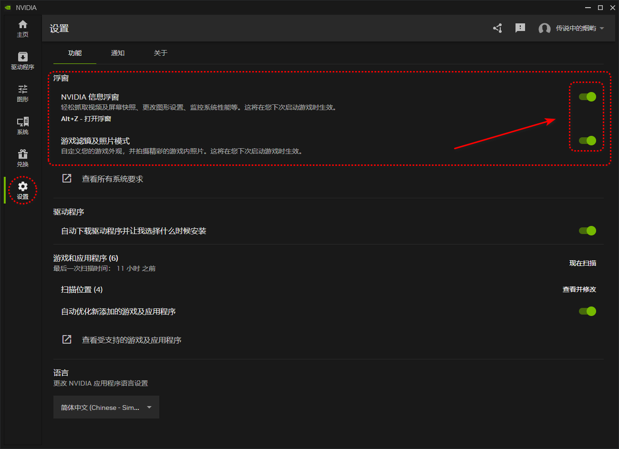Click the 扫描位置 (4) row
This screenshot has width=619, height=449.
pyautogui.click(x=329, y=289)
